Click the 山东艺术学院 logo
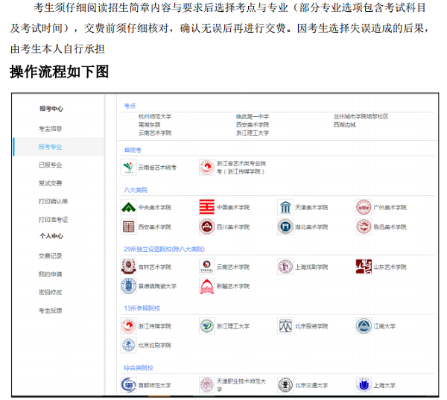447x400 pixels. point(364,267)
